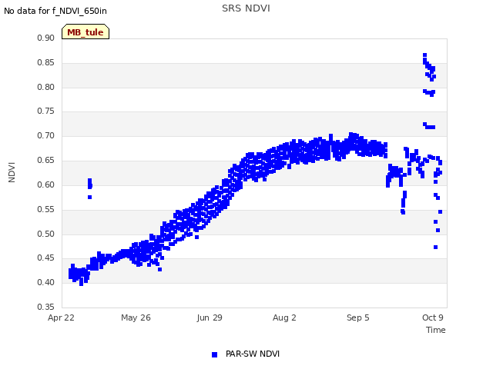Click the Oct 9 x-axis tick label
This screenshot has height=369, width=493.
click(433, 317)
